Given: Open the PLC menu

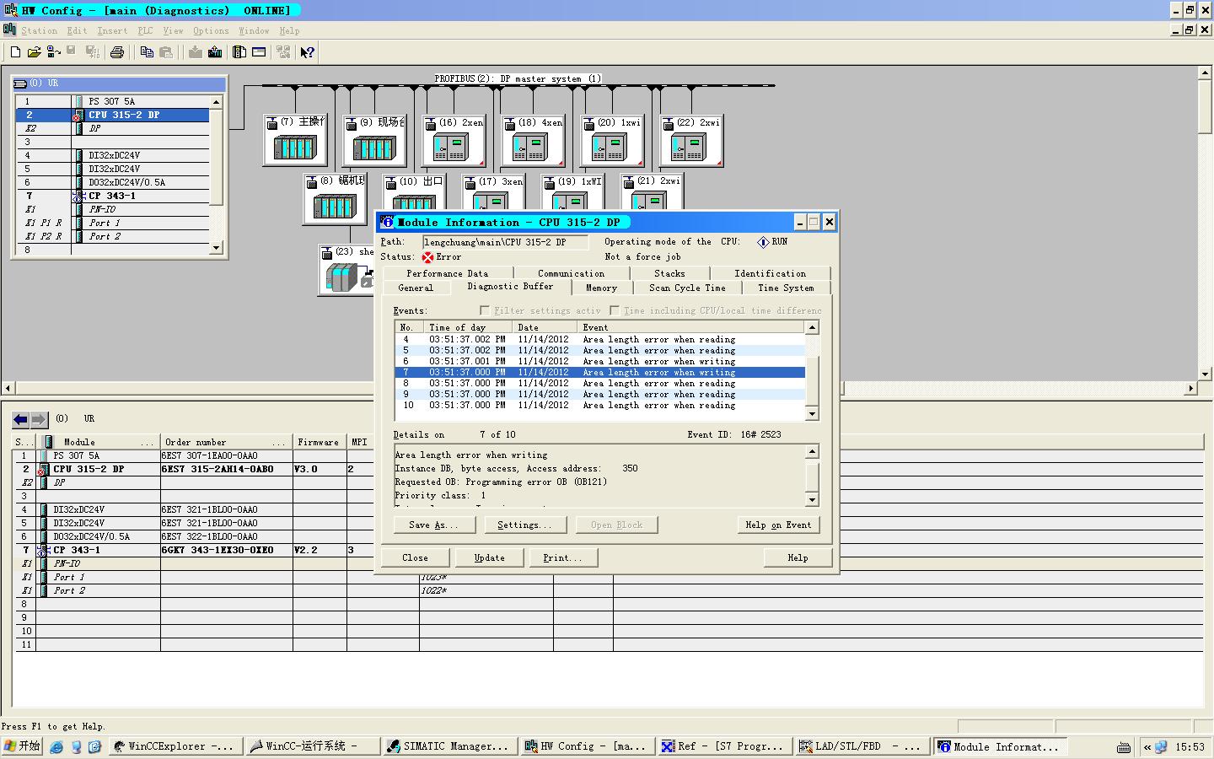Looking at the screenshot, I should click(x=145, y=31).
